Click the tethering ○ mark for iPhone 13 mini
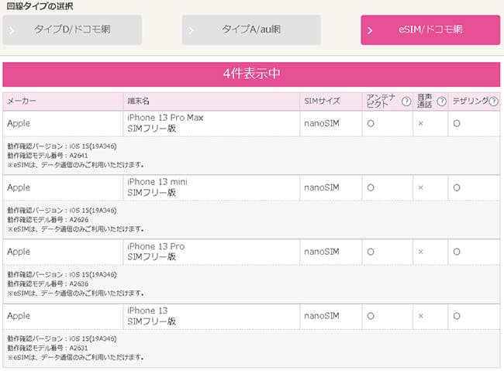 [x=457, y=187]
